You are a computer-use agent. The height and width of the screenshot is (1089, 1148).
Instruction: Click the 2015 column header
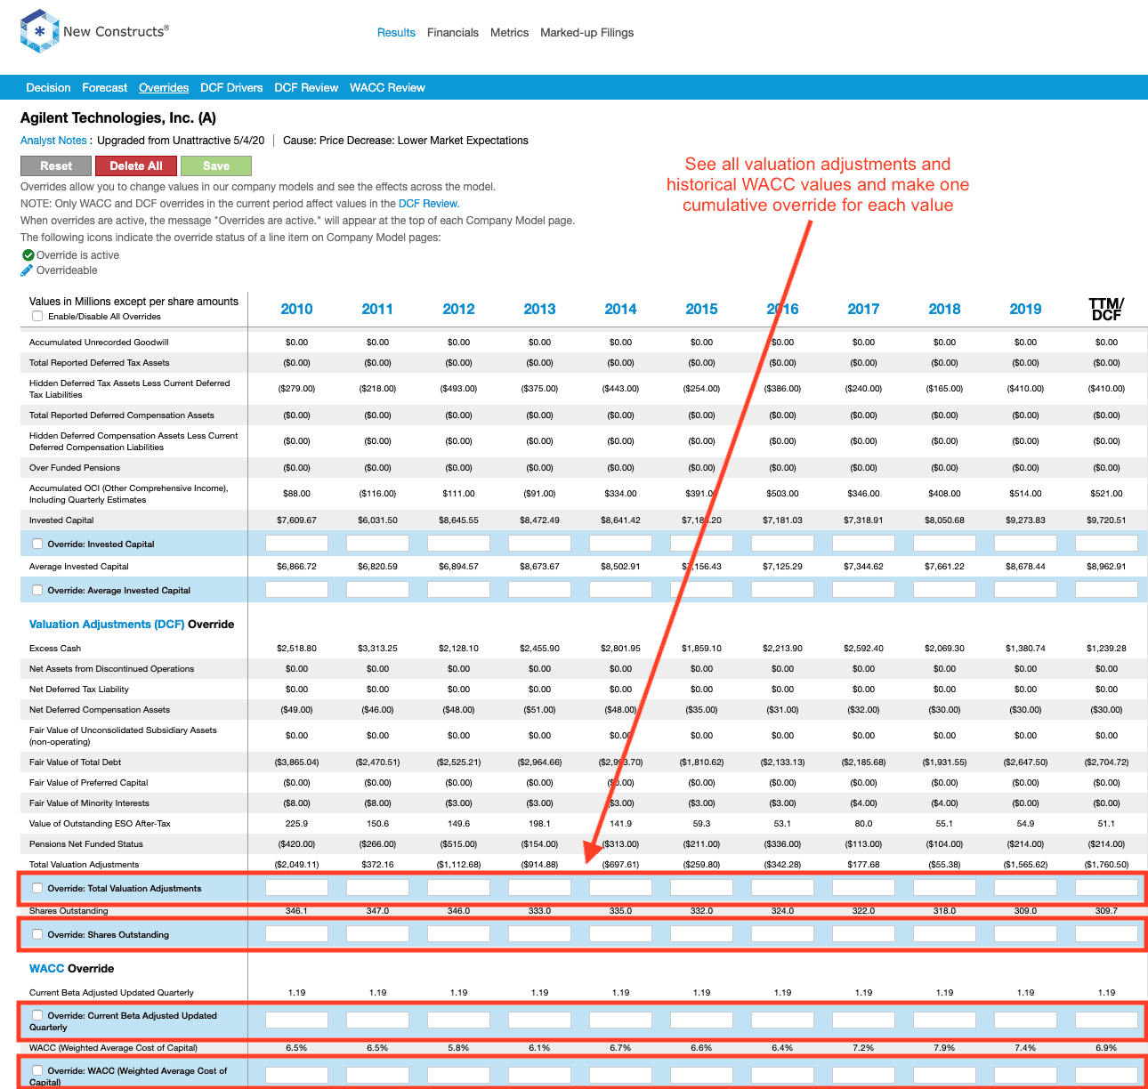click(701, 309)
